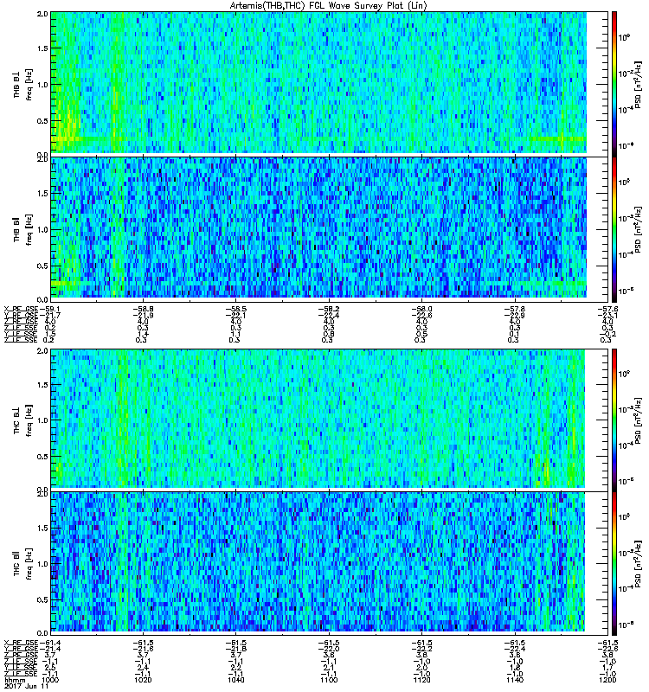This screenshot has width=649, height=692.
Task: Click the 'THC B⊥ freq [Hz]' axis label
Action: (23, 420)
